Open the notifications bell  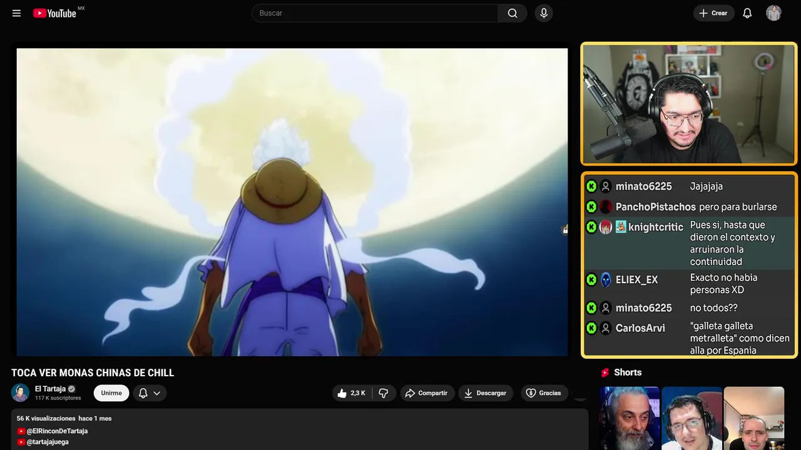[747, 13]
